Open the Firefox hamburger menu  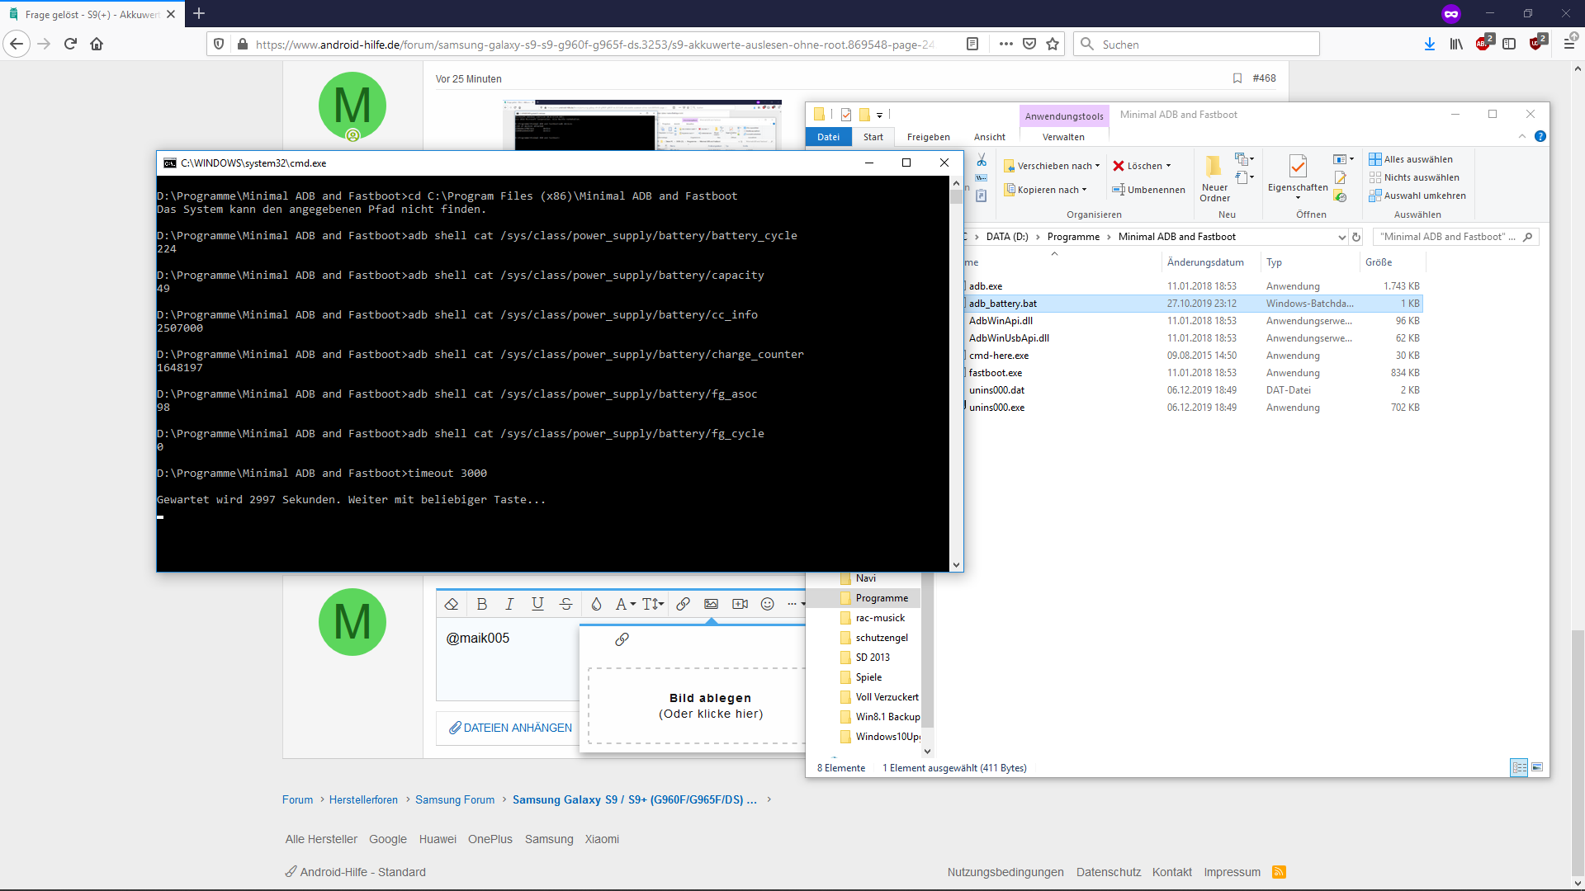(1569, 43)
